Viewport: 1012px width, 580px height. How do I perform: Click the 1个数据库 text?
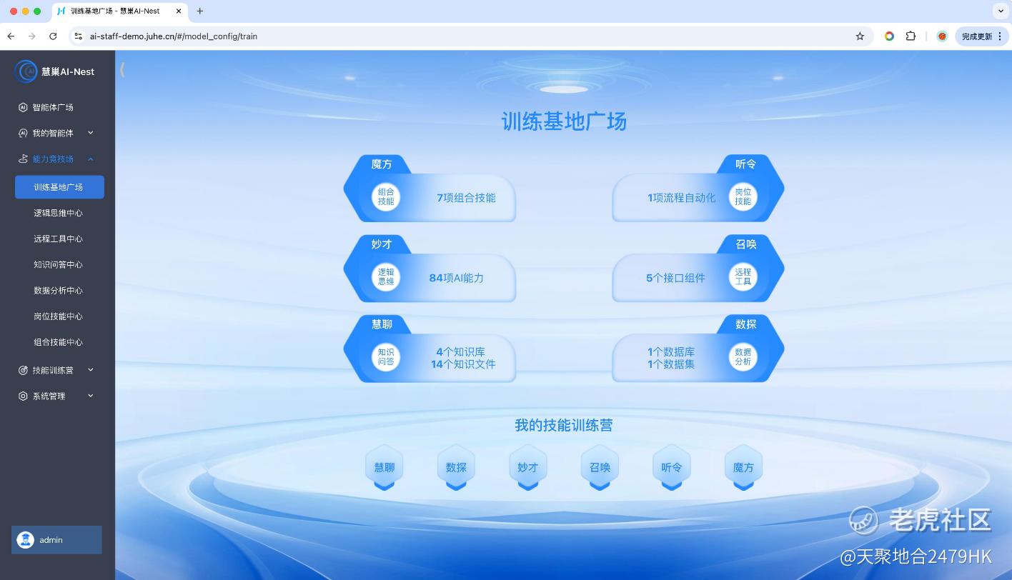click(671, 352)
